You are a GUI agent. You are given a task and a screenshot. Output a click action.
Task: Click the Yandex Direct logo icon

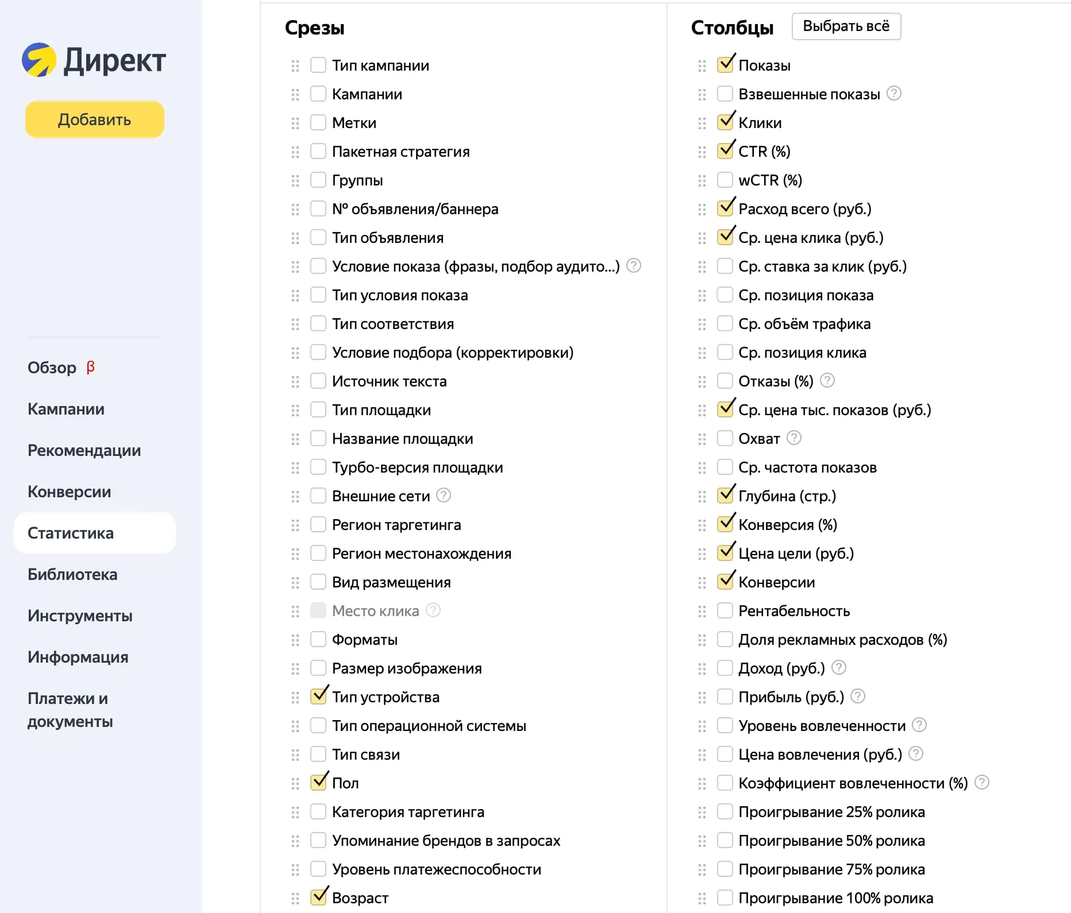coord(39,60)
